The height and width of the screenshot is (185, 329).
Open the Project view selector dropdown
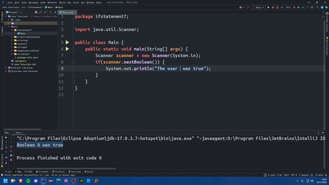click(14, 12)
